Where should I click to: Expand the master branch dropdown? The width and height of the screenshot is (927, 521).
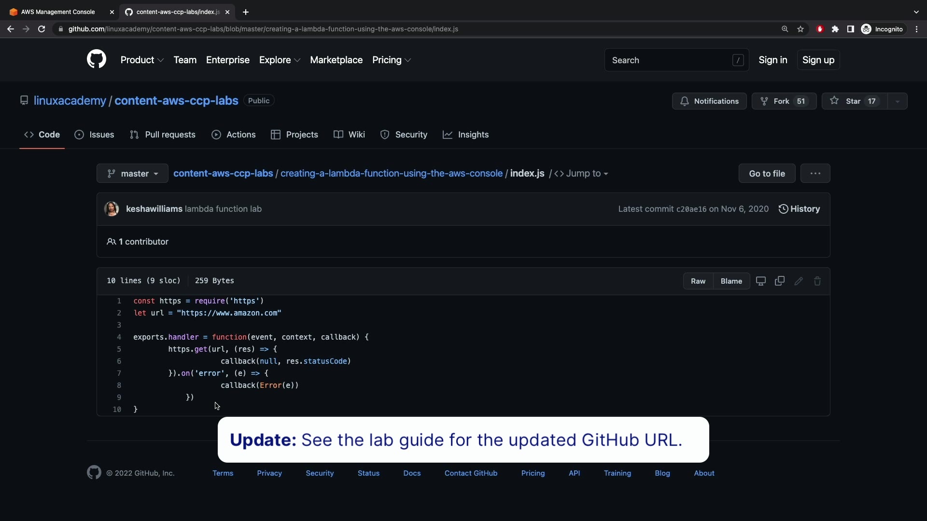click(x=132, y=174)
